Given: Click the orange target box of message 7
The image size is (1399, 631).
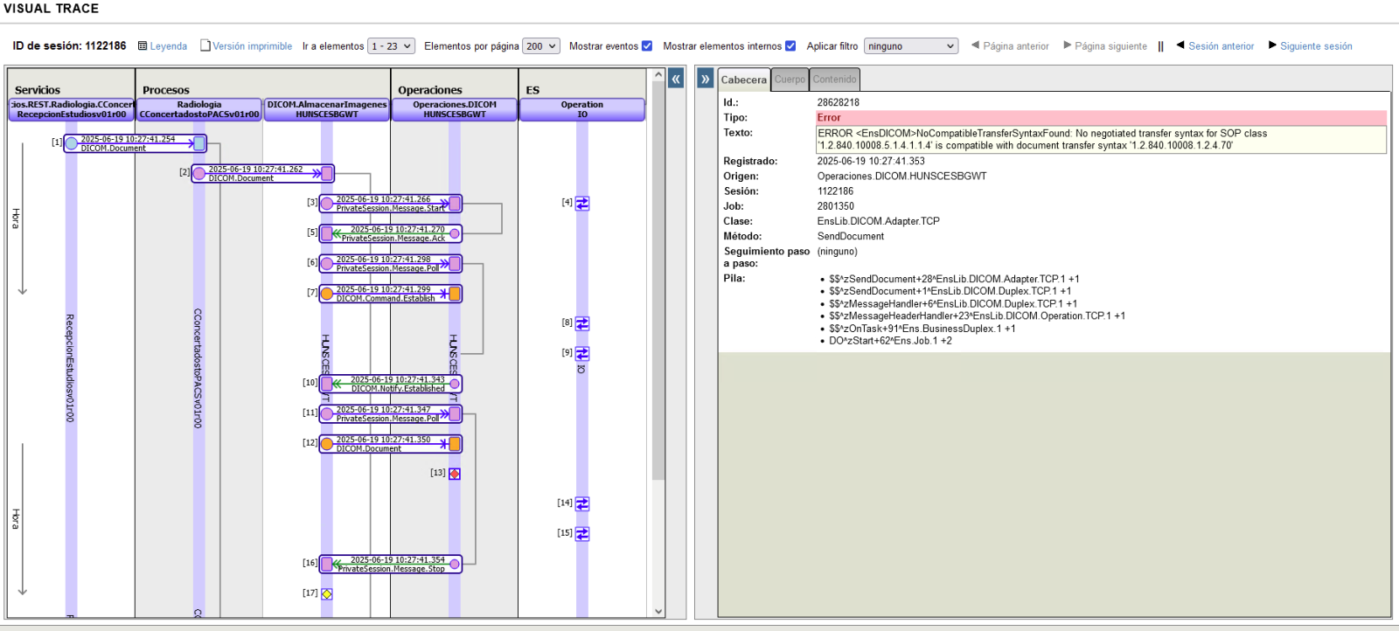Looking at the screenshot, I should pyautogui.click(x=455, y=294).
